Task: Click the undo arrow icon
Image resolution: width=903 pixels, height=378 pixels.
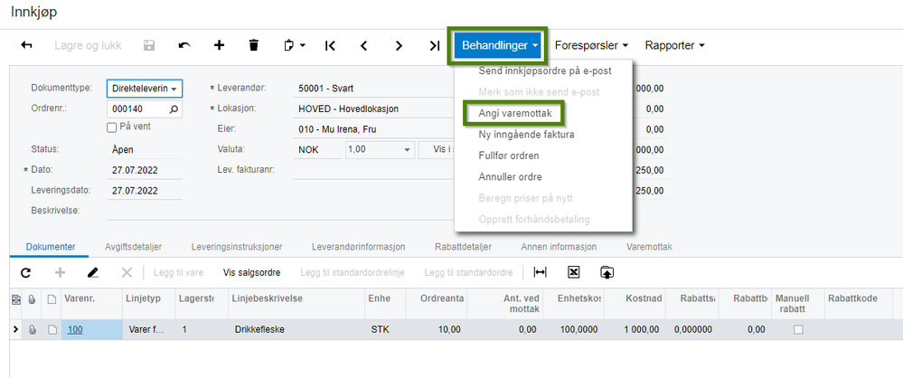Action: click(184, 45)
